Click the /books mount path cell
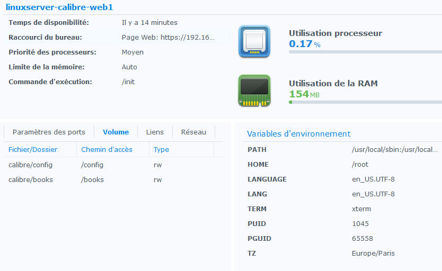This screenshot has width=442, height=271. point(92,179)
